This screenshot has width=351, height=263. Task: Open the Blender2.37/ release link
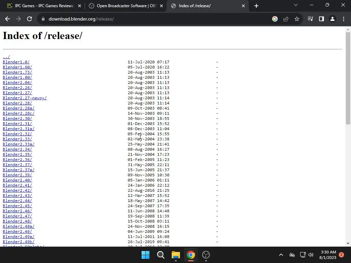[x=17, y=165]
